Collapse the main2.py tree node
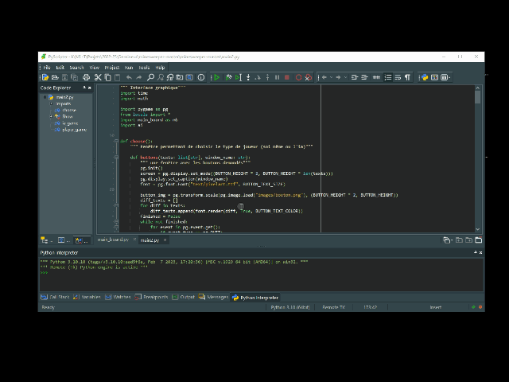The image size is (509, 382). pos(44,97)
